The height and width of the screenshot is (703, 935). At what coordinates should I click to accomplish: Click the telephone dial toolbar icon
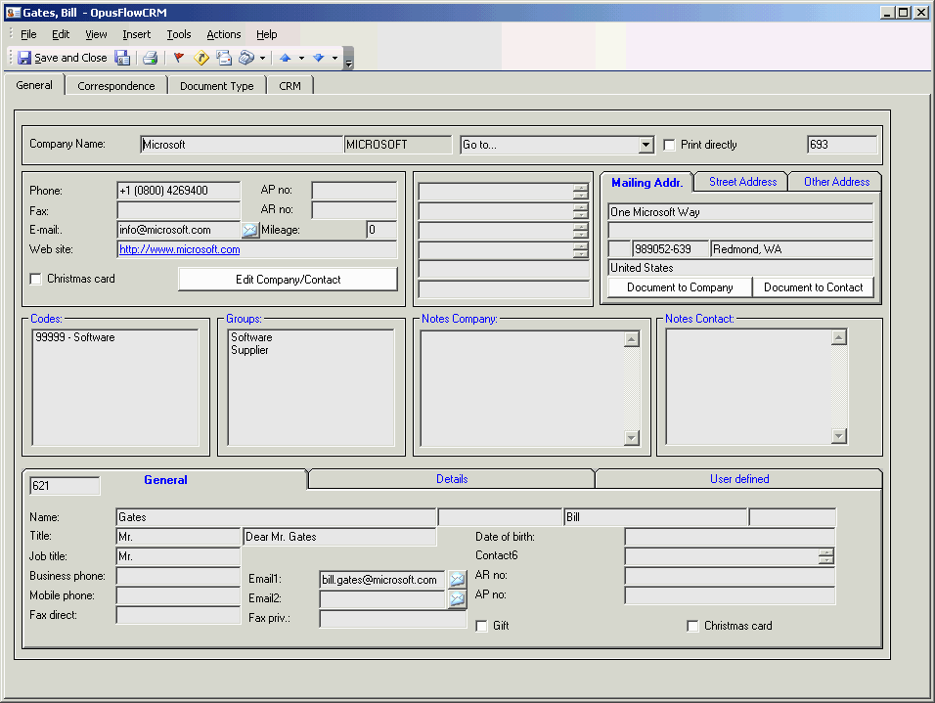click(x=246, y=58)
